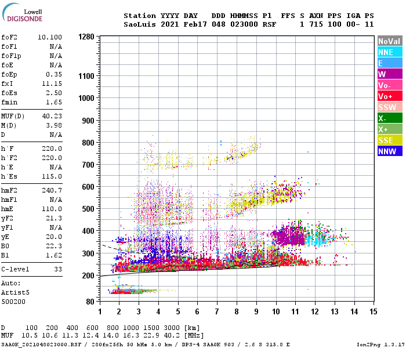Click the Feb17 date in header
Screen dimensions: 406x348
pos(195,24)
